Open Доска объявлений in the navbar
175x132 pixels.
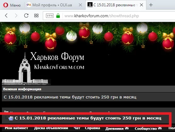click(51, 128)
